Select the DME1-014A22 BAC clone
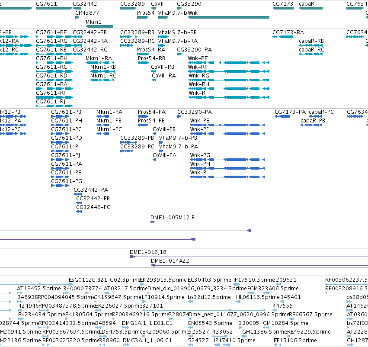Image resolution: width=368 pixels, height=347 pixels. 170,261
